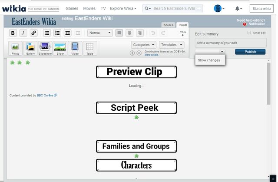Insert a Slideshow

click(45, 48)
